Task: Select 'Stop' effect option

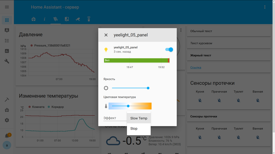Action: [x=139, y=129]
